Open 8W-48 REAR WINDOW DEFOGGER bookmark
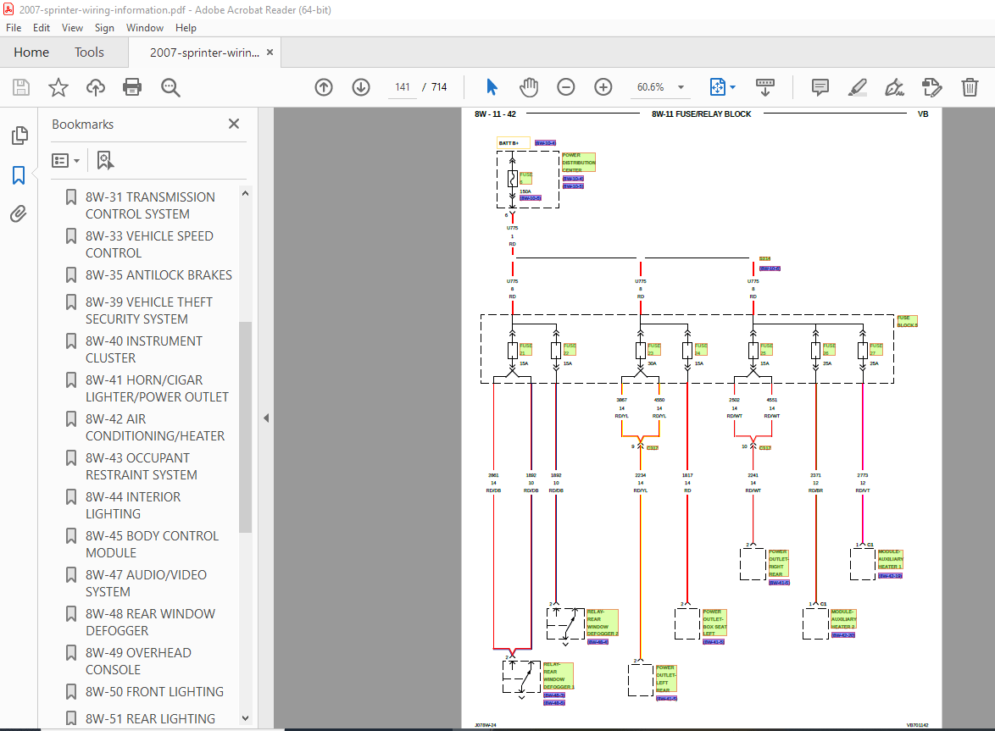The width and height of the screenshot is (995, 731). 150,622
